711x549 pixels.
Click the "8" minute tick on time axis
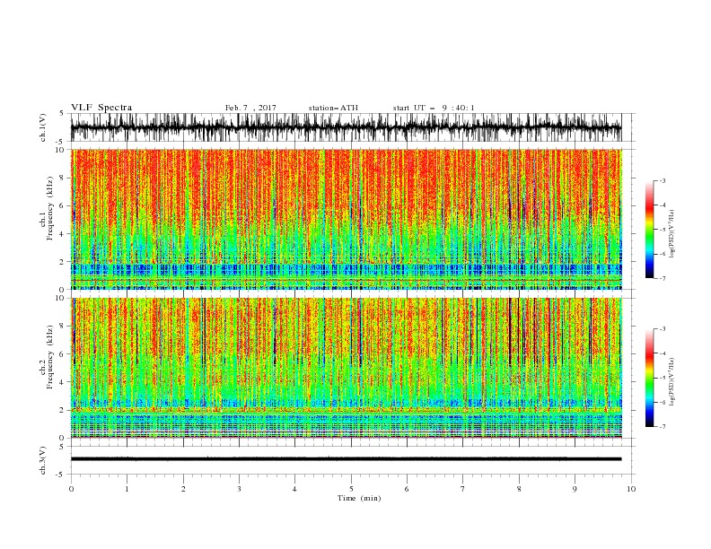click(519, 489)
